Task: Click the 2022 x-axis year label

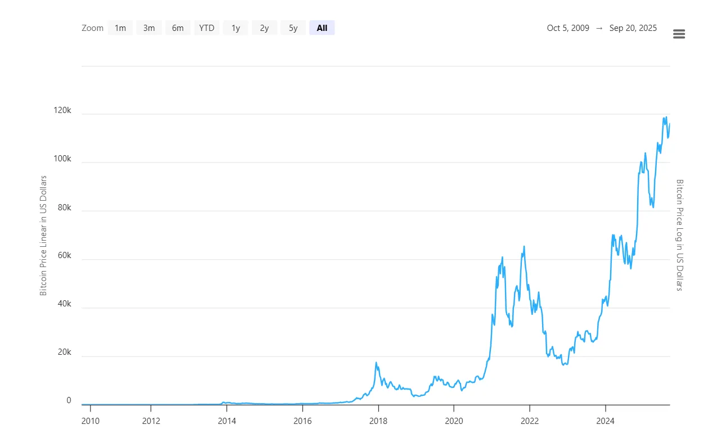Action: point(530,421)
